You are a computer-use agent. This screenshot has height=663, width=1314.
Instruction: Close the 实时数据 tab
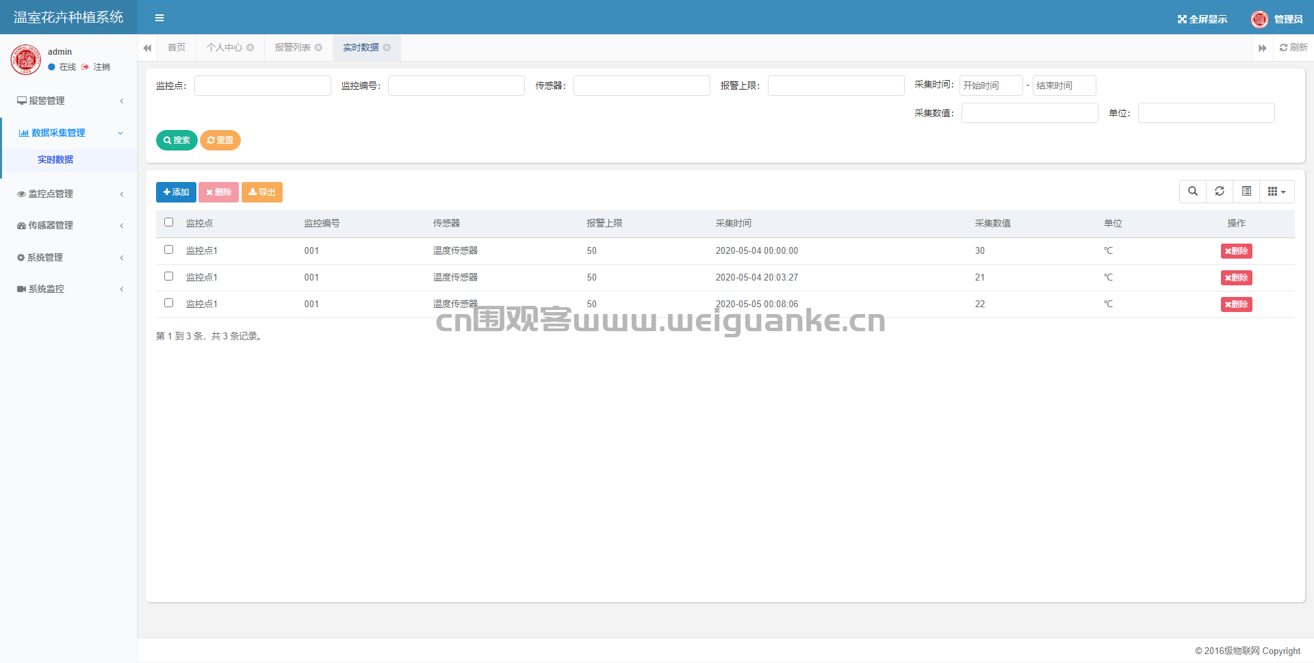(387, 47)
